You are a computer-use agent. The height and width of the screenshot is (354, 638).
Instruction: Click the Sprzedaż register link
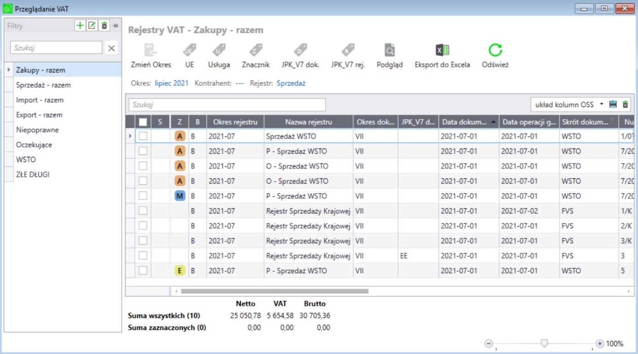click(291, 83)
